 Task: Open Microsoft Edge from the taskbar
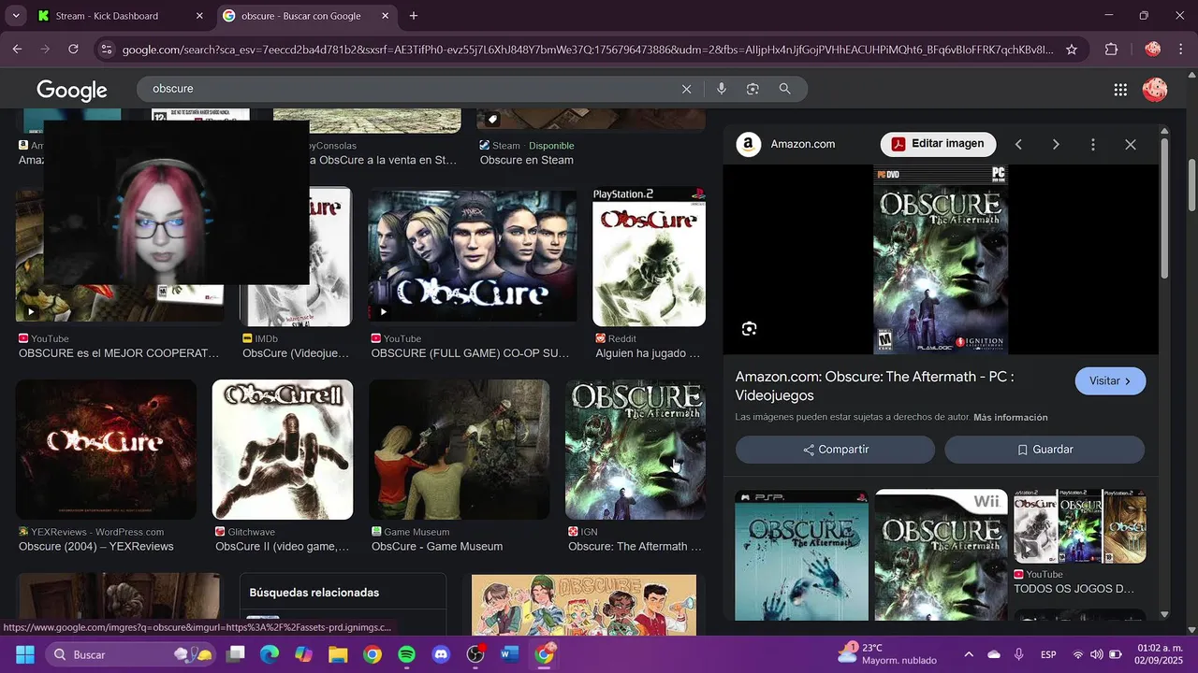coord(270,654)
